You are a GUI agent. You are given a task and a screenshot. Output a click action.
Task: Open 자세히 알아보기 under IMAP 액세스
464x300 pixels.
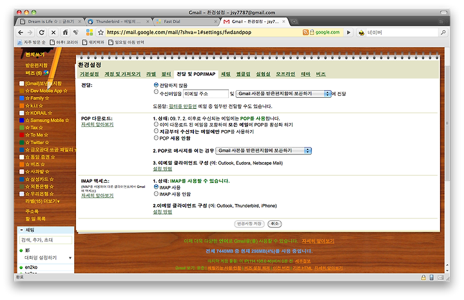pos(97,196)
